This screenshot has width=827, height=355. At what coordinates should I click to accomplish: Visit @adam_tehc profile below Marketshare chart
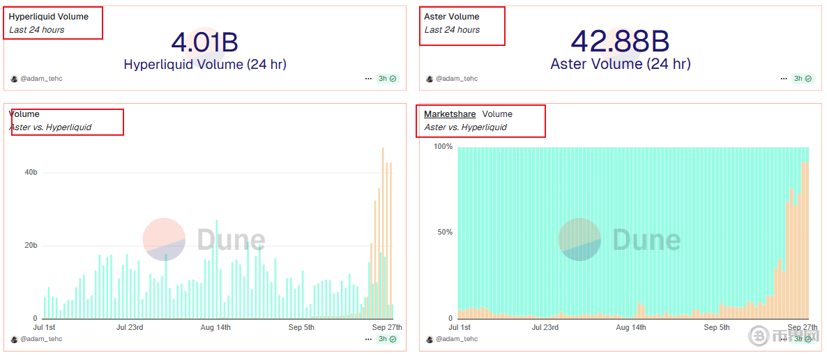457,339
